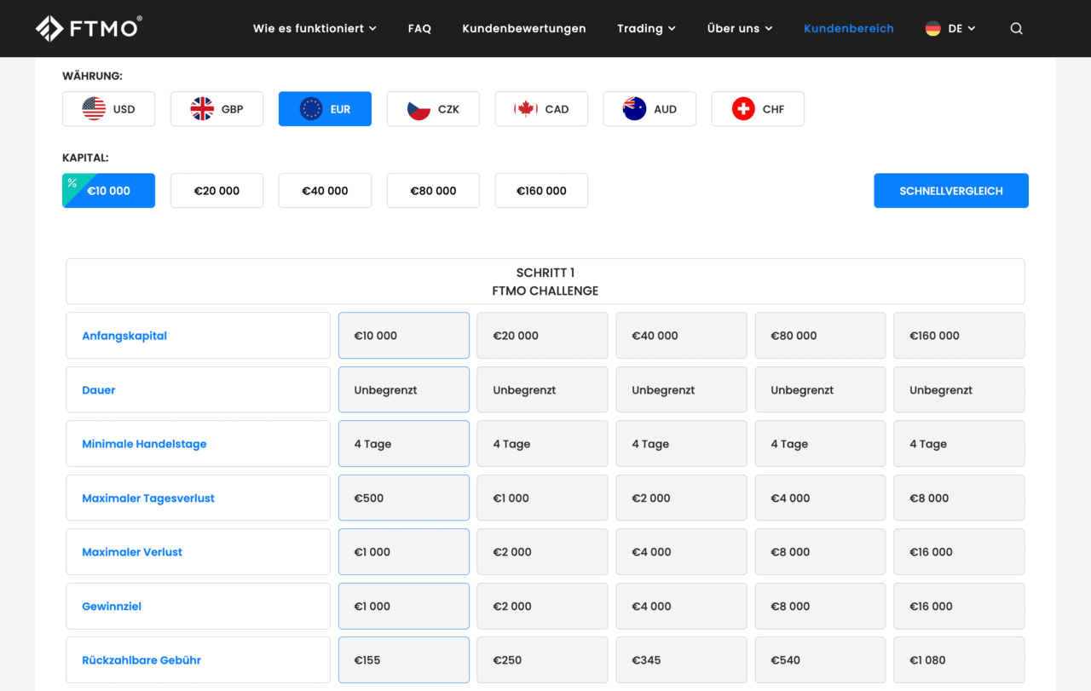Click €500 Tagesverlust cell

(x=404, y=498)
